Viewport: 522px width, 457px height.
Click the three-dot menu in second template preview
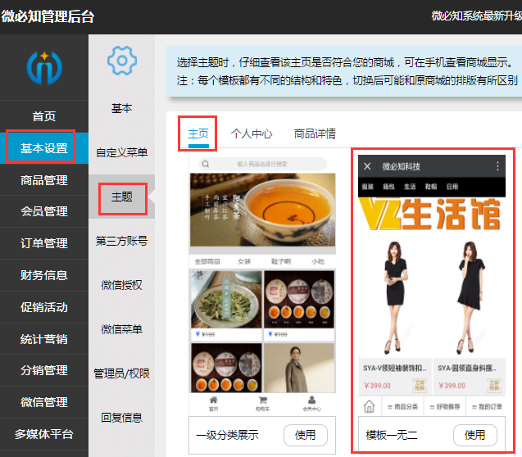(497, 166)
